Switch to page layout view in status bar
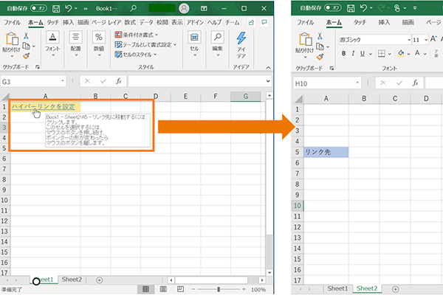Screen dimensions: 443x295 point(162,290)
